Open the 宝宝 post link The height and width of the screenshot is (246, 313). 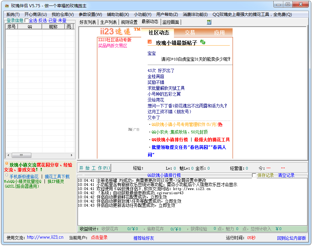151,53
